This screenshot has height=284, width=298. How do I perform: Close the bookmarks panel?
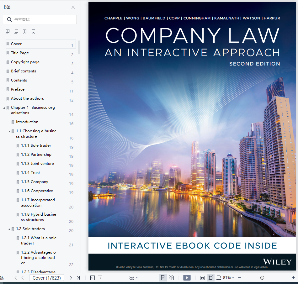coord(73,7)
